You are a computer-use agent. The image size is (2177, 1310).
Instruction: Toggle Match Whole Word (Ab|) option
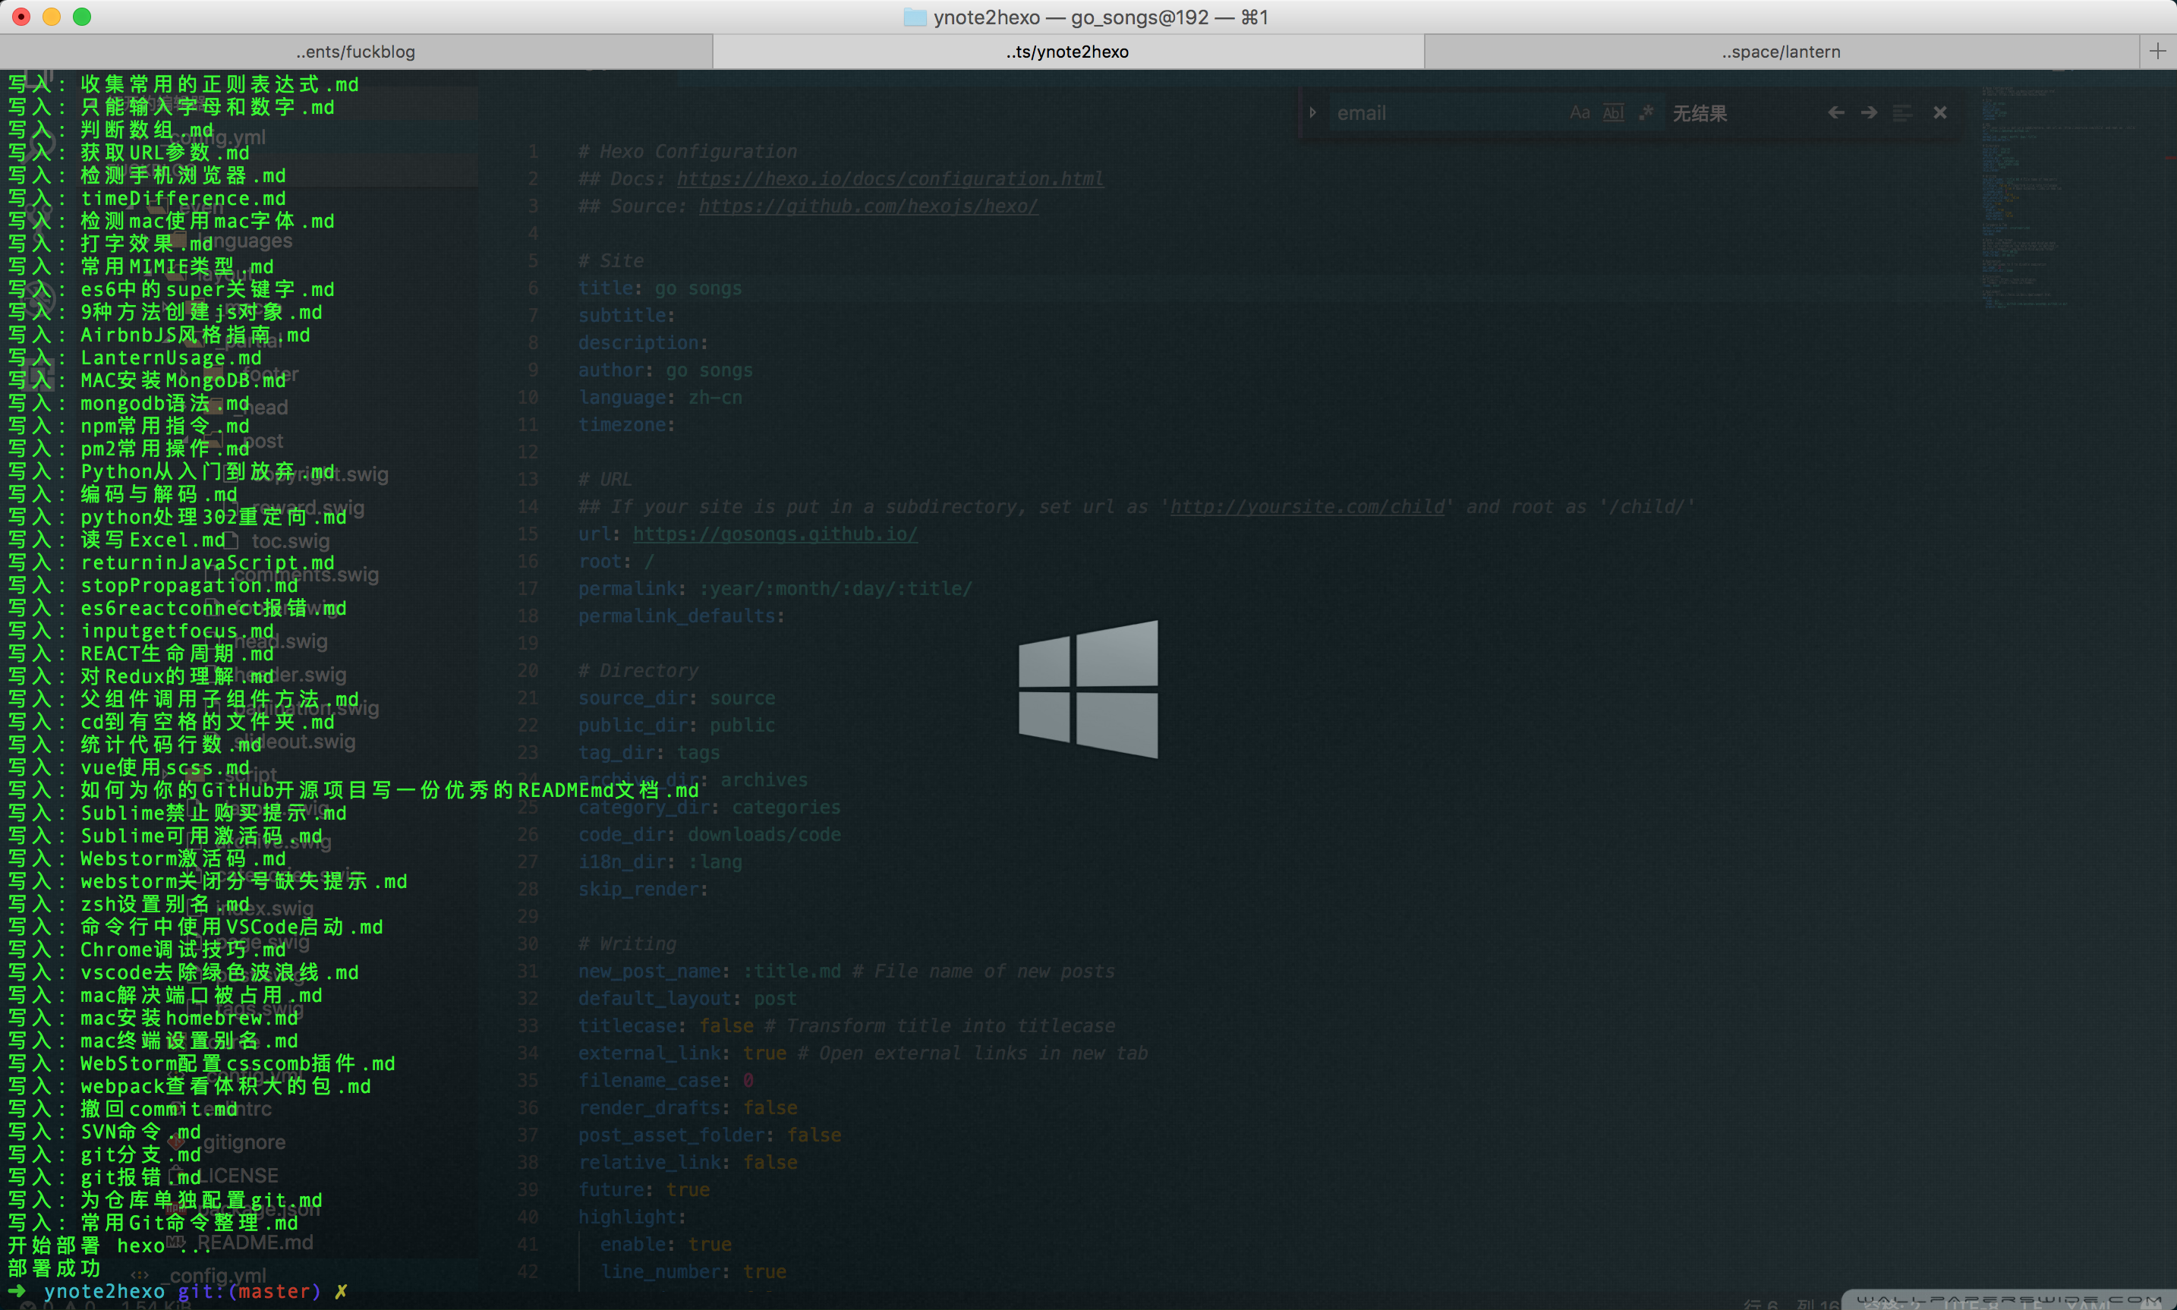click(1613, 113)
